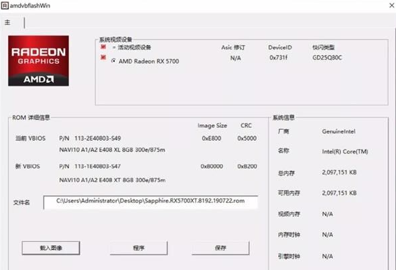Viewport: 396px width, 270px height.
Task: Click the GenuineIntel vendor value
Action: (338, 131)
